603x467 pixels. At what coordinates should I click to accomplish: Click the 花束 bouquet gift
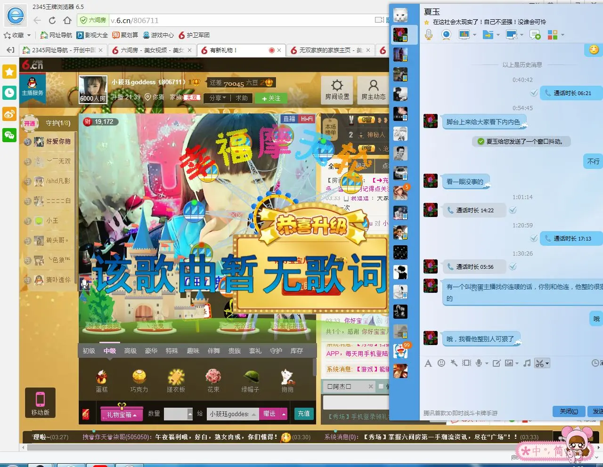(x=213, y=381)
